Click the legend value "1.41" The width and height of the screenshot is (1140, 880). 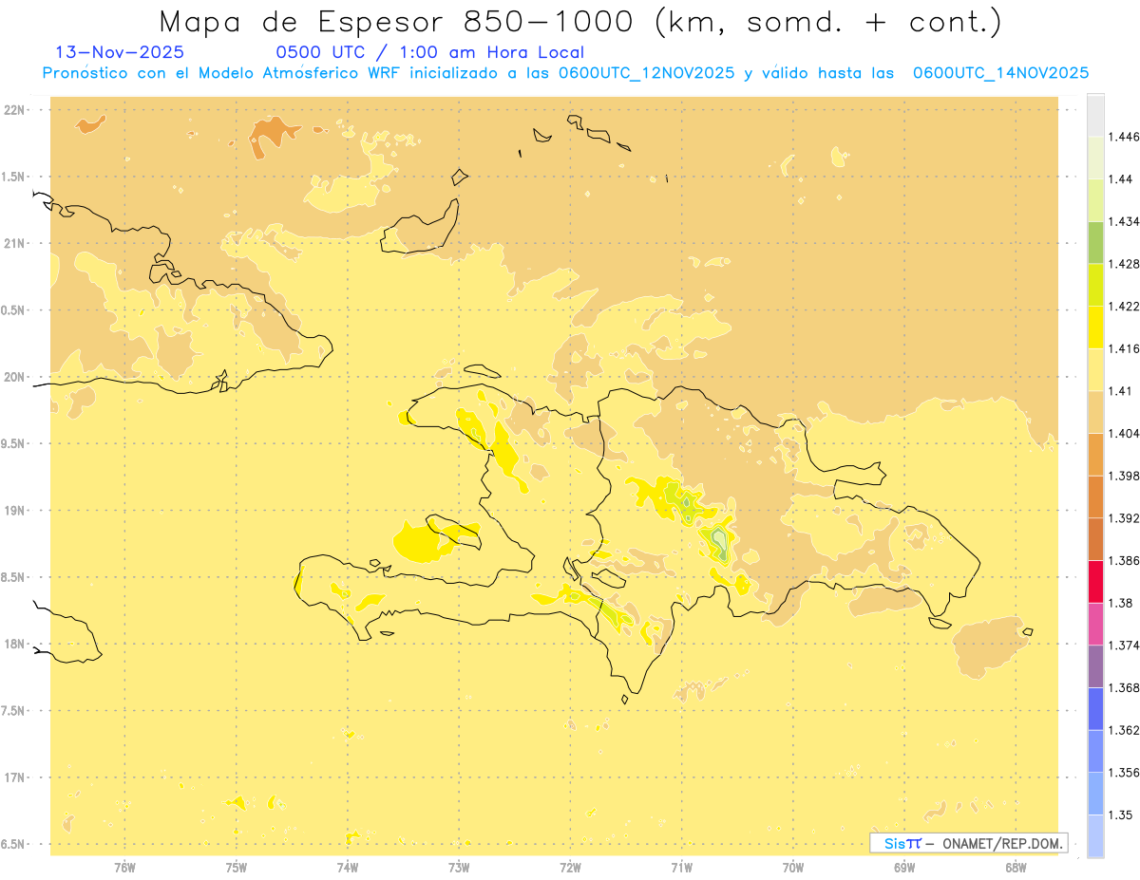[1121, 391]
